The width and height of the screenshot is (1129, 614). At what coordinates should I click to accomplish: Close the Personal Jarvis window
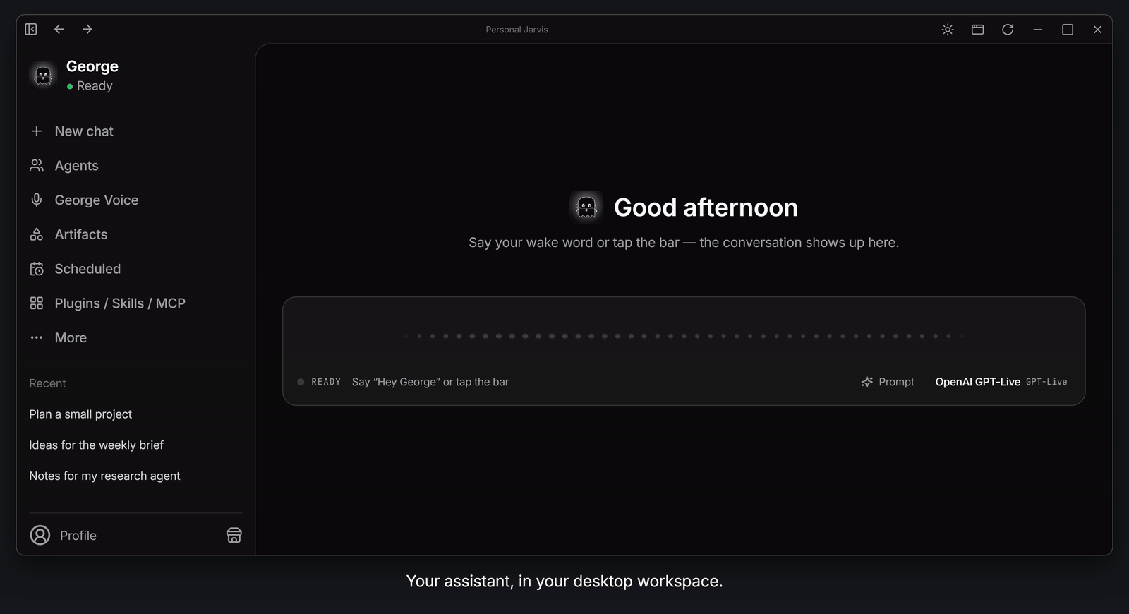click(x=1097, y=30)
